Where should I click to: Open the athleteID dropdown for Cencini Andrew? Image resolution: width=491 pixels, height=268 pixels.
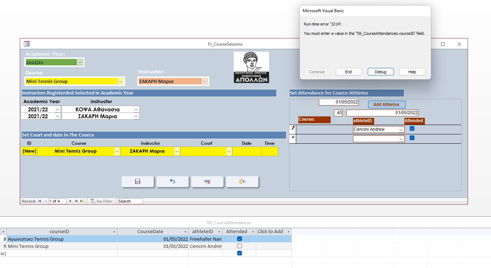point(401,129)
